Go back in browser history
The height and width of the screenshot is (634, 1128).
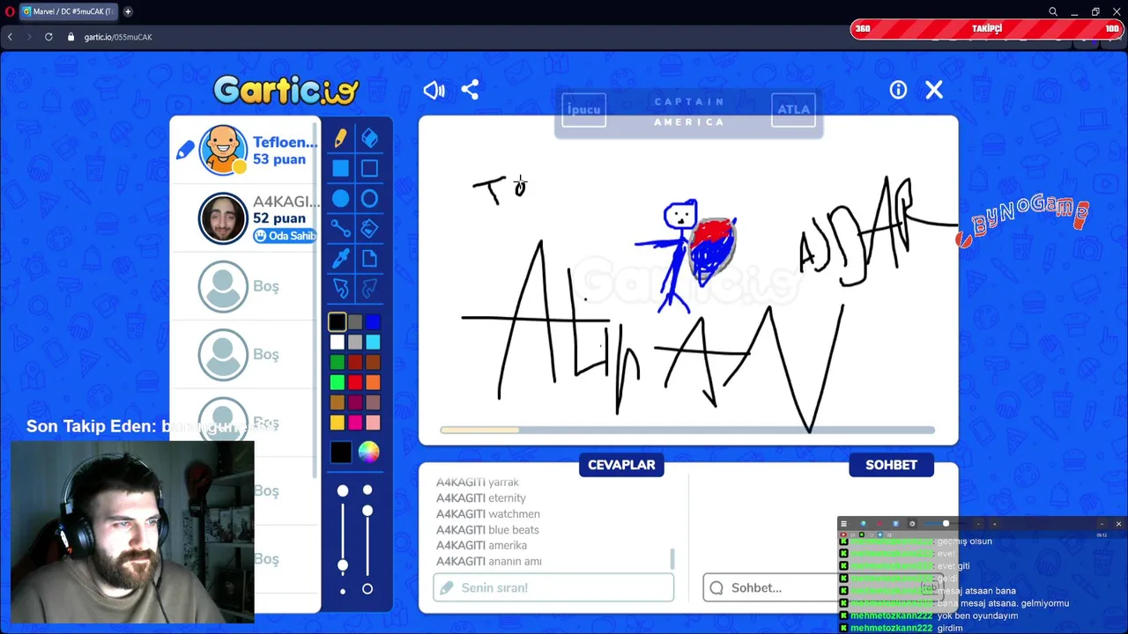(x=10, y=37)
